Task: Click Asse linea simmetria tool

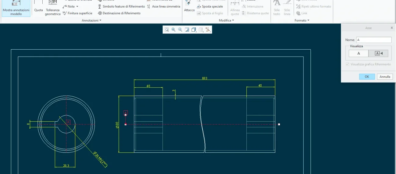Action: 164,6
